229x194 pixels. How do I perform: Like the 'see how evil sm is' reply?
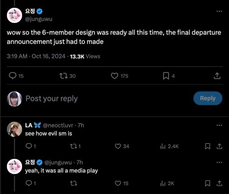(118, 146)
